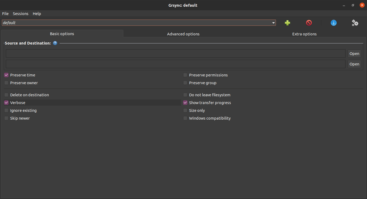The width and height of the screenshot is (367, 199).
Task: Close the Grsync window
Action: click(362, 5)
